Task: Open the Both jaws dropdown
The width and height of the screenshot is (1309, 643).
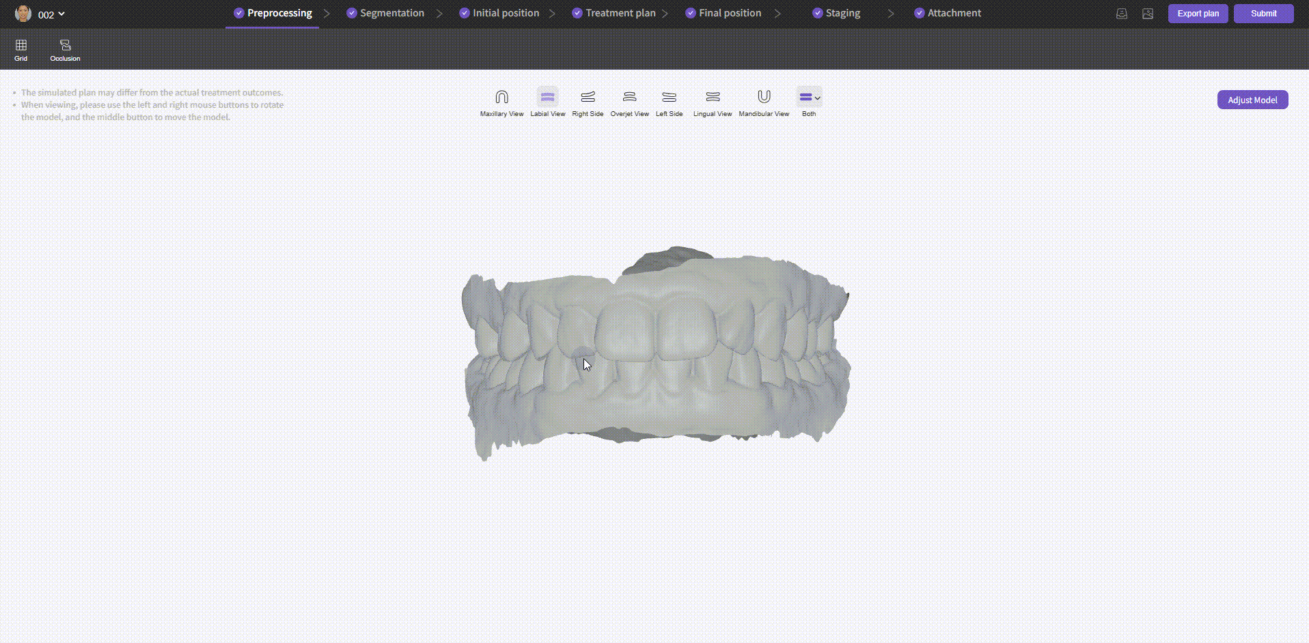Action: tap(810, 97)
